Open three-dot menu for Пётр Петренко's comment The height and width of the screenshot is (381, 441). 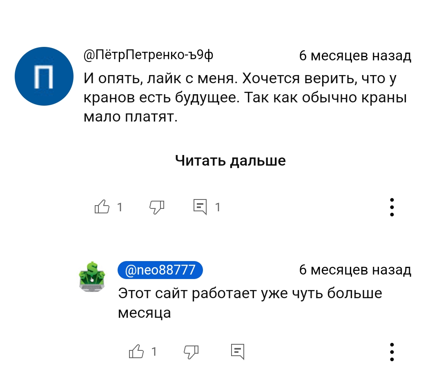tap(392, 207)
